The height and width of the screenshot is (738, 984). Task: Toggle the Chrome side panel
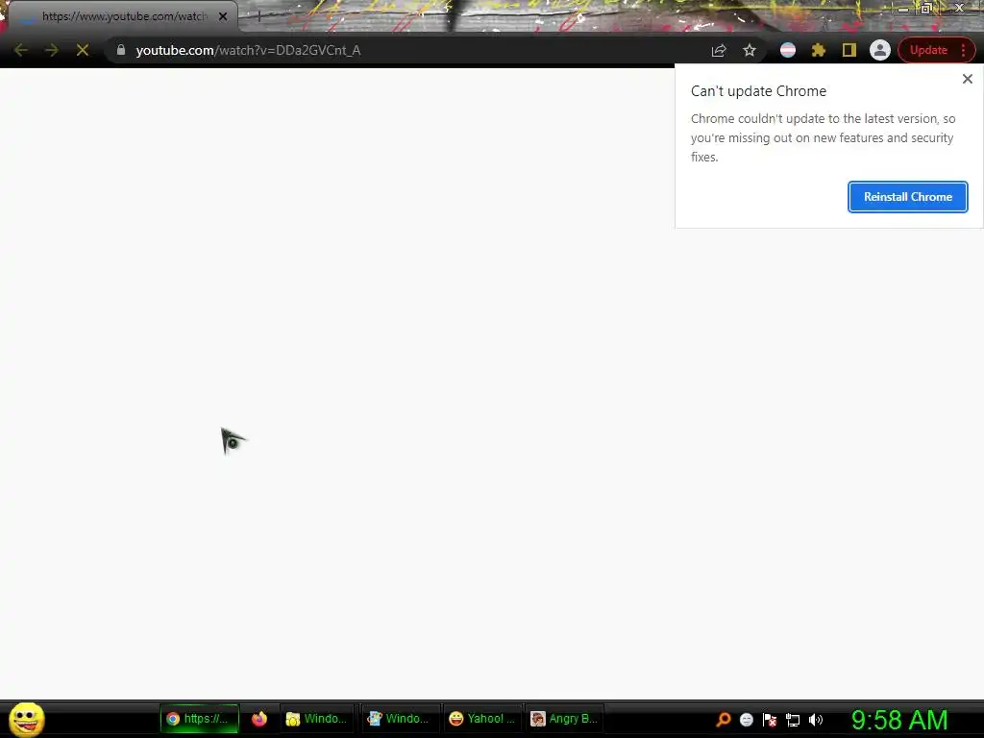[x=849, y=50]
